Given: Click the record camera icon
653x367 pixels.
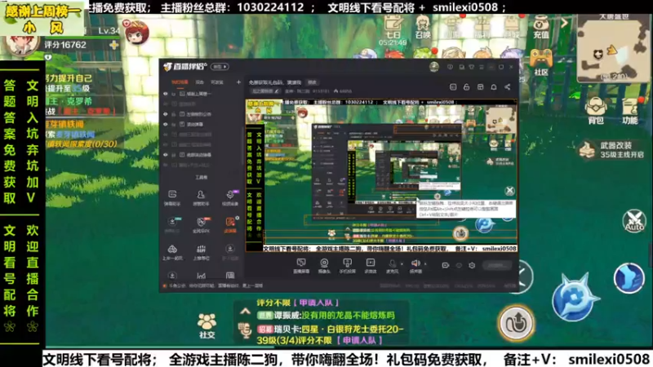Looking at the screenshot, I should 445,265.
